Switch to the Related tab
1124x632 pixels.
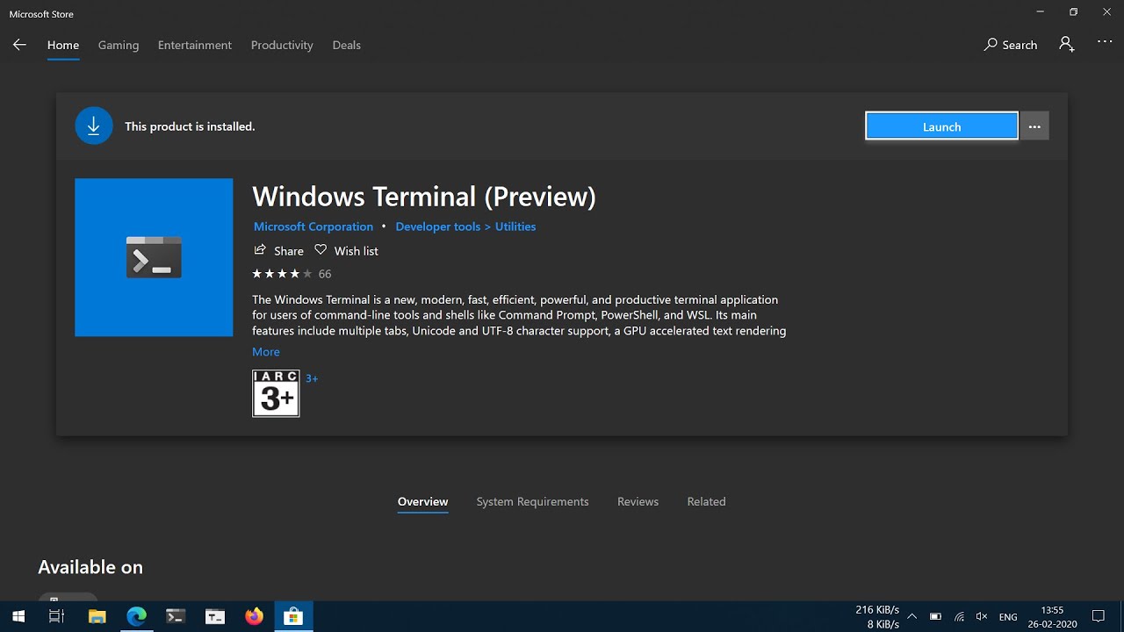[x=706, y=502]
